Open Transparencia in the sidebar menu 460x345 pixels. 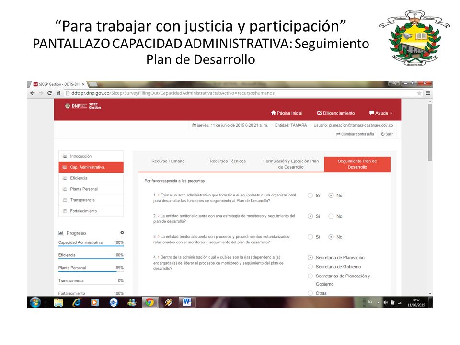click(91, 200)
